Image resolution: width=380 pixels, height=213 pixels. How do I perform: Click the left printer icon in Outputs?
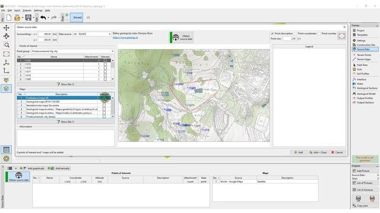click(x=359, y=199)
